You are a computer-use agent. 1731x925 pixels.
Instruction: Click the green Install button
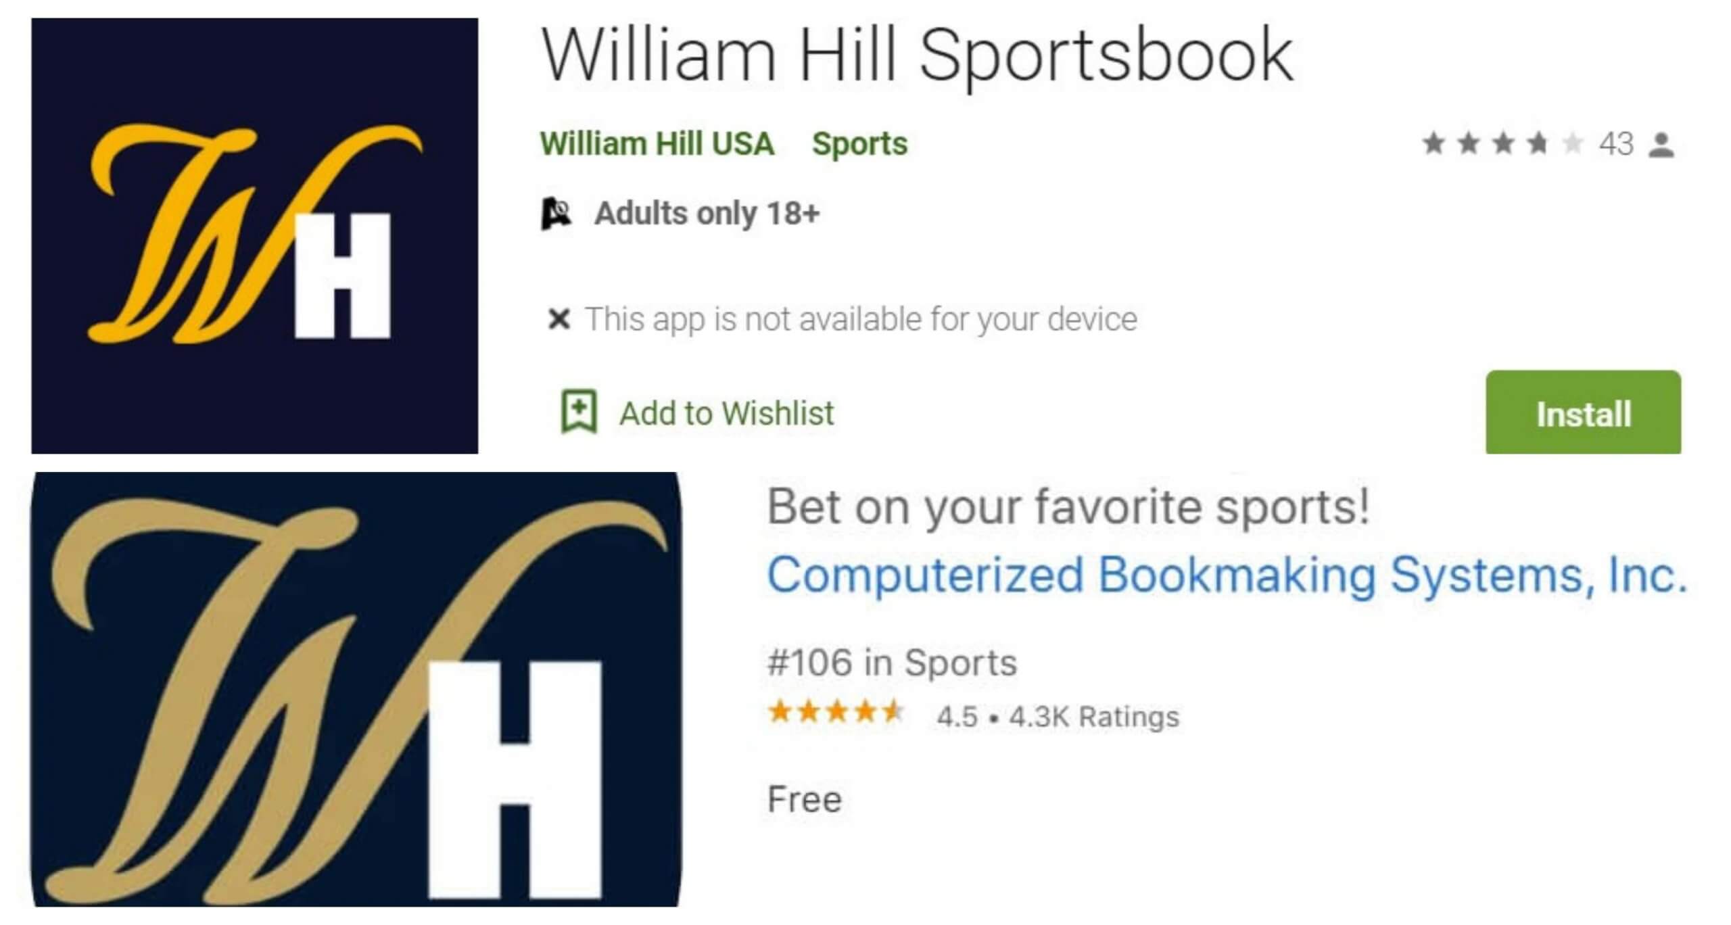click(x=1583, y=412)
